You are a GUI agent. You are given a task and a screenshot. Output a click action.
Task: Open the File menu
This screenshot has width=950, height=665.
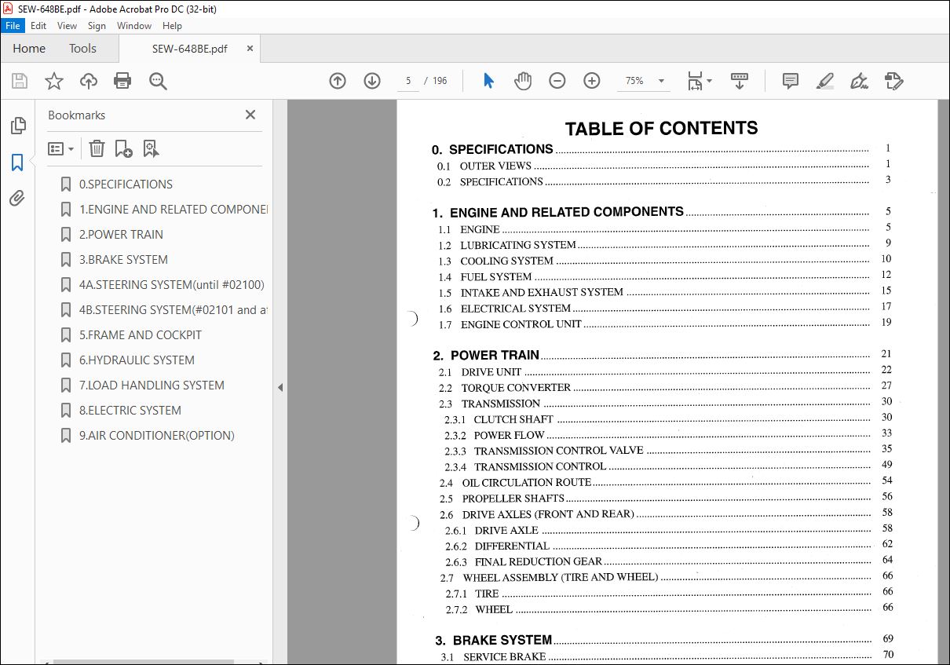pyautogui.click(x=13, y=26)
